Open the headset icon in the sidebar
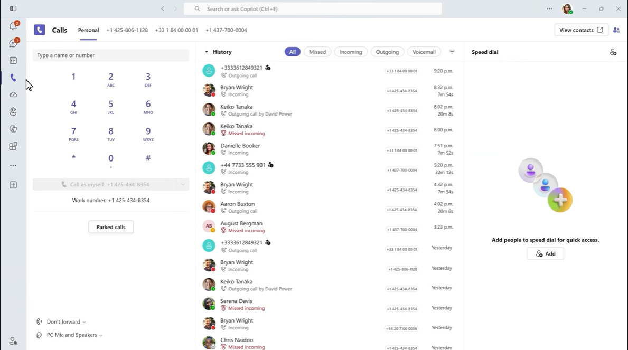This screenshot has height=350, width=628. (x=13, y=112)
